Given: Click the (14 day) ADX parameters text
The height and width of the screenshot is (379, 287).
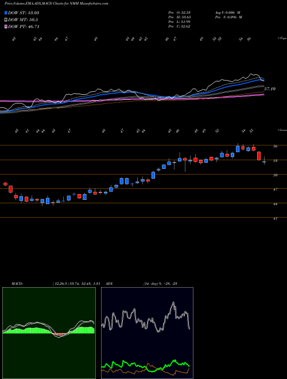Looking at the screenshot, I should pyautogui.click(x=160, y=284).
